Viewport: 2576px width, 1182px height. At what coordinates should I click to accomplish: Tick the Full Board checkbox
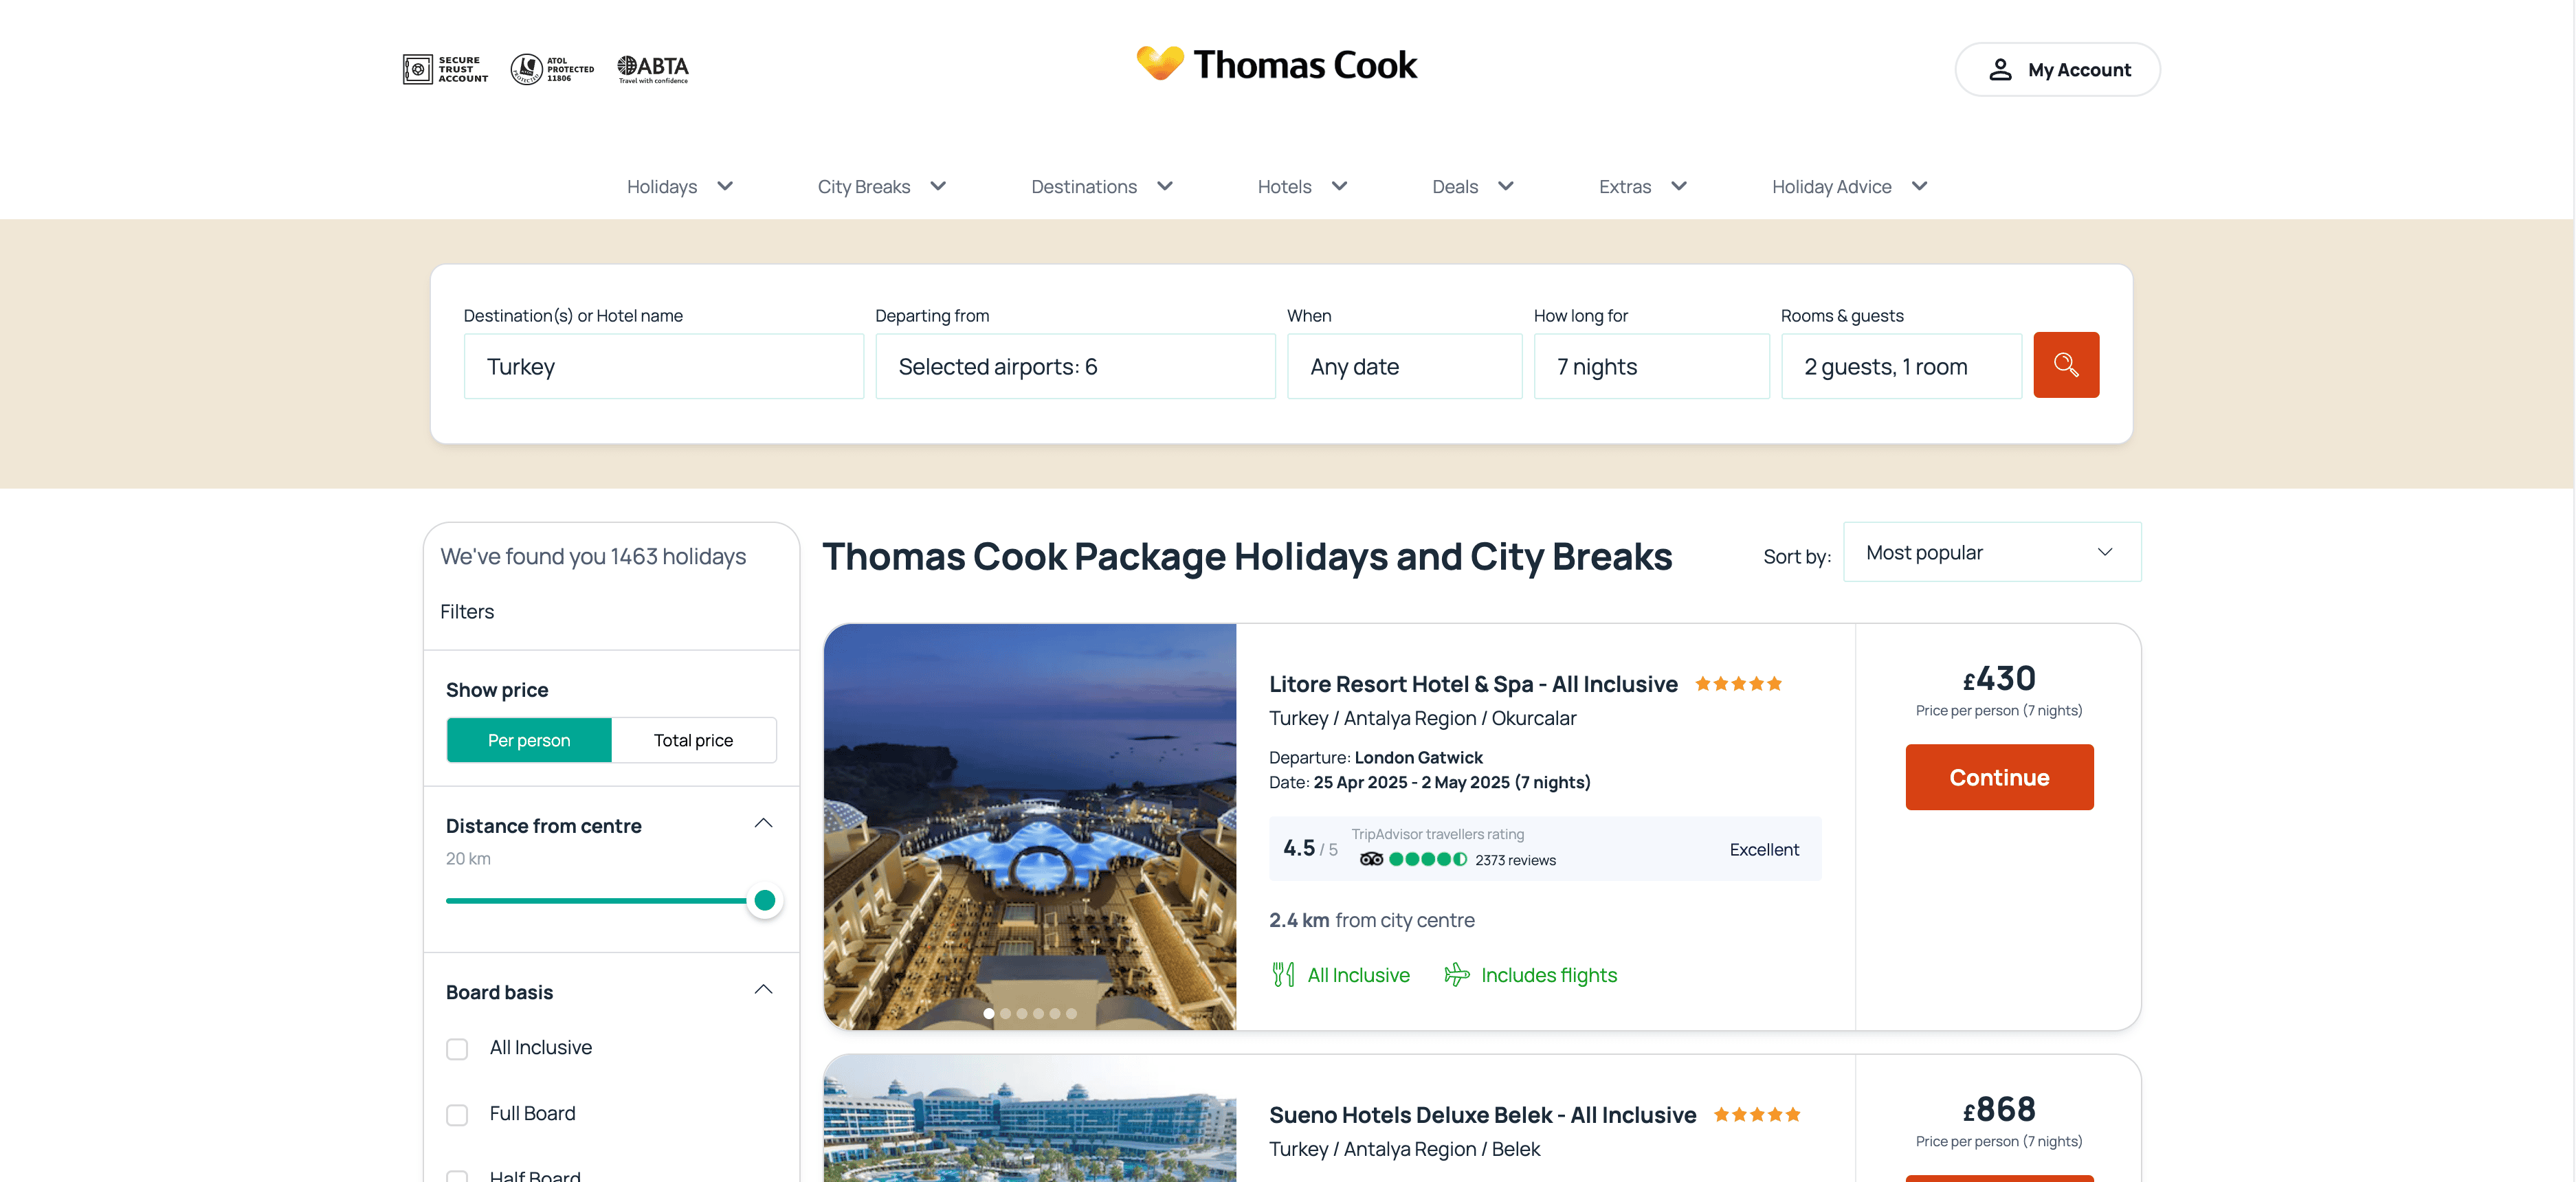(457, 1114)
